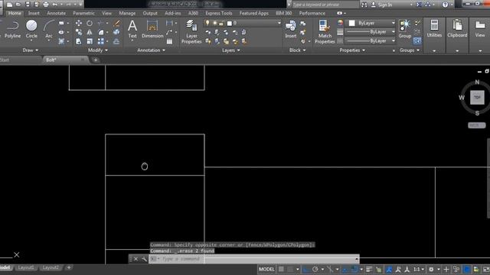Image resolution: width=490 pixels, height=275 pixels.
Task: Select the Stretch tool
Action: tap(79, 41)
